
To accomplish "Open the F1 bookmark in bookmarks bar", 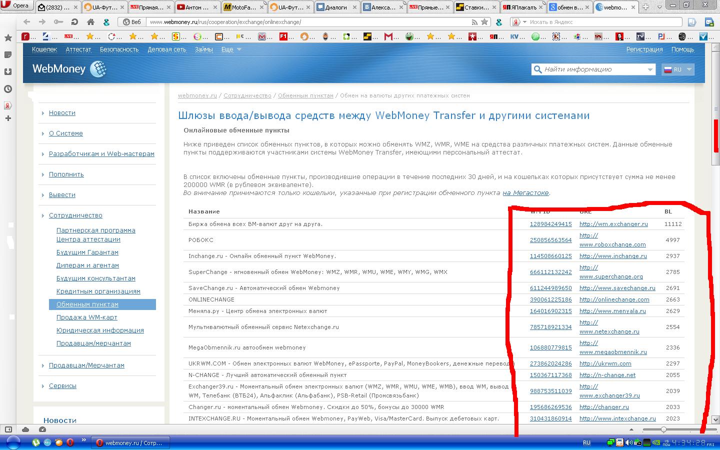I will [x=283, y=36].
